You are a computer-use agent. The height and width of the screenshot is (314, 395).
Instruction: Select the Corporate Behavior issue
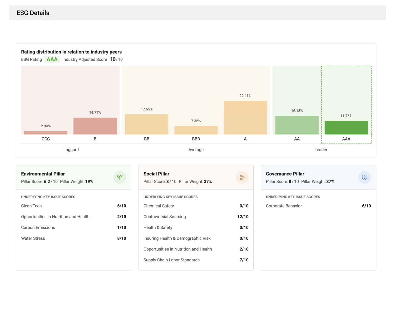point(284,206)
